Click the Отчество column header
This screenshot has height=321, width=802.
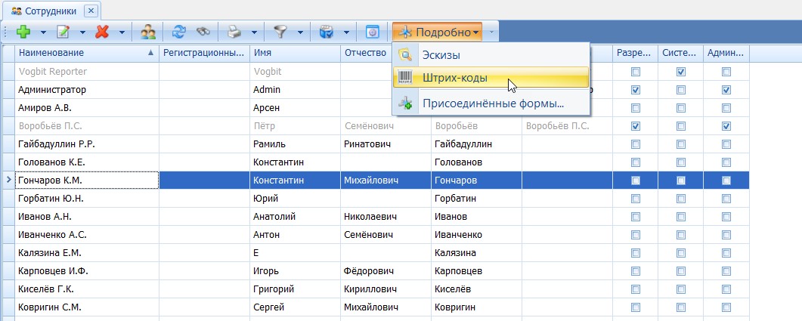pos(366,53)
